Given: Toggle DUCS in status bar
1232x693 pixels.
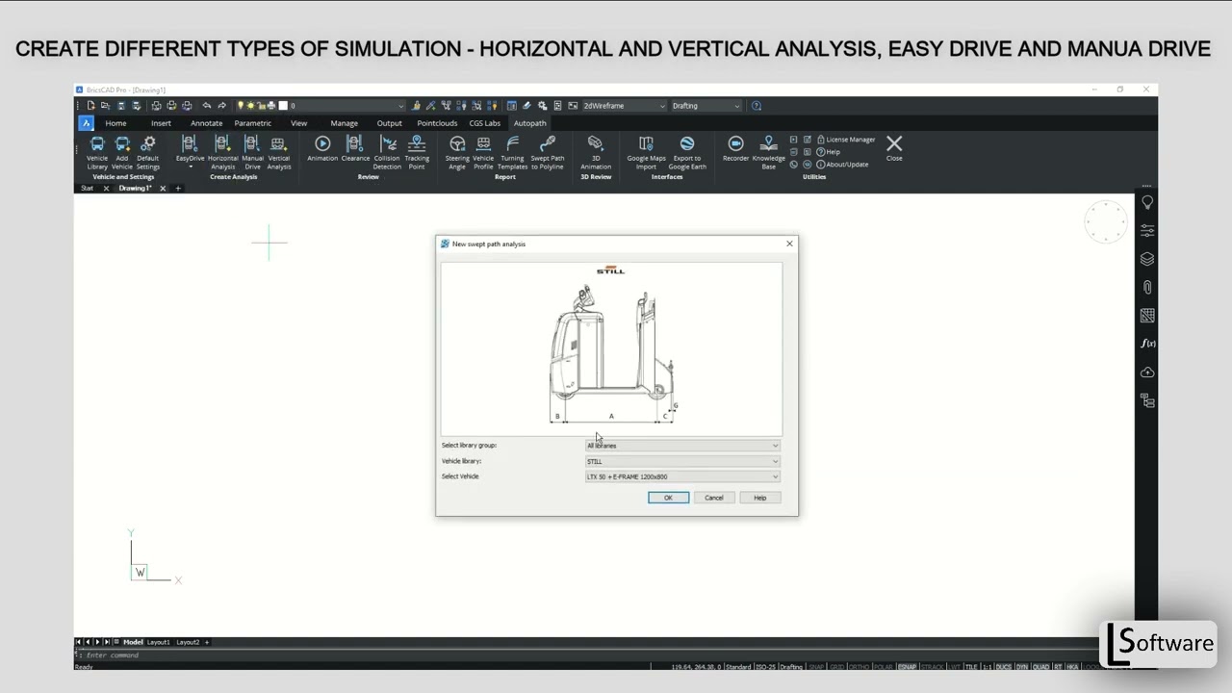Looking at the screenshot, I should click(x=1004, y=667).
